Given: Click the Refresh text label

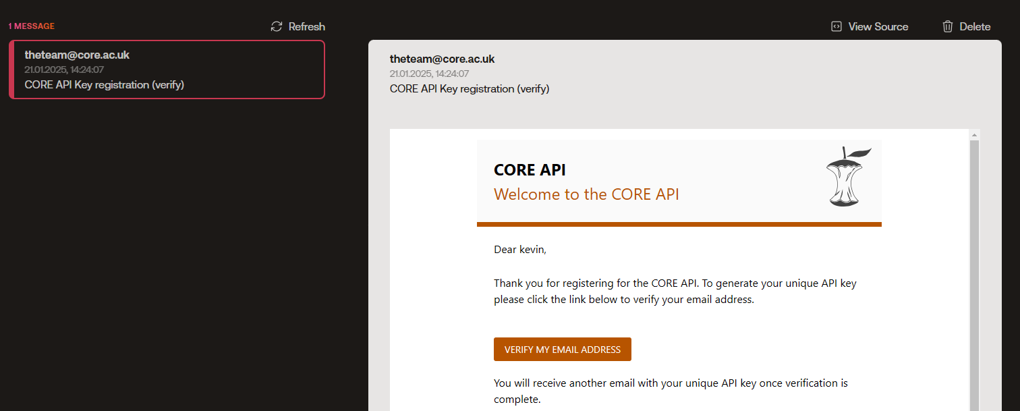Looking at the screenshot, I should click(x=307, y=26).
